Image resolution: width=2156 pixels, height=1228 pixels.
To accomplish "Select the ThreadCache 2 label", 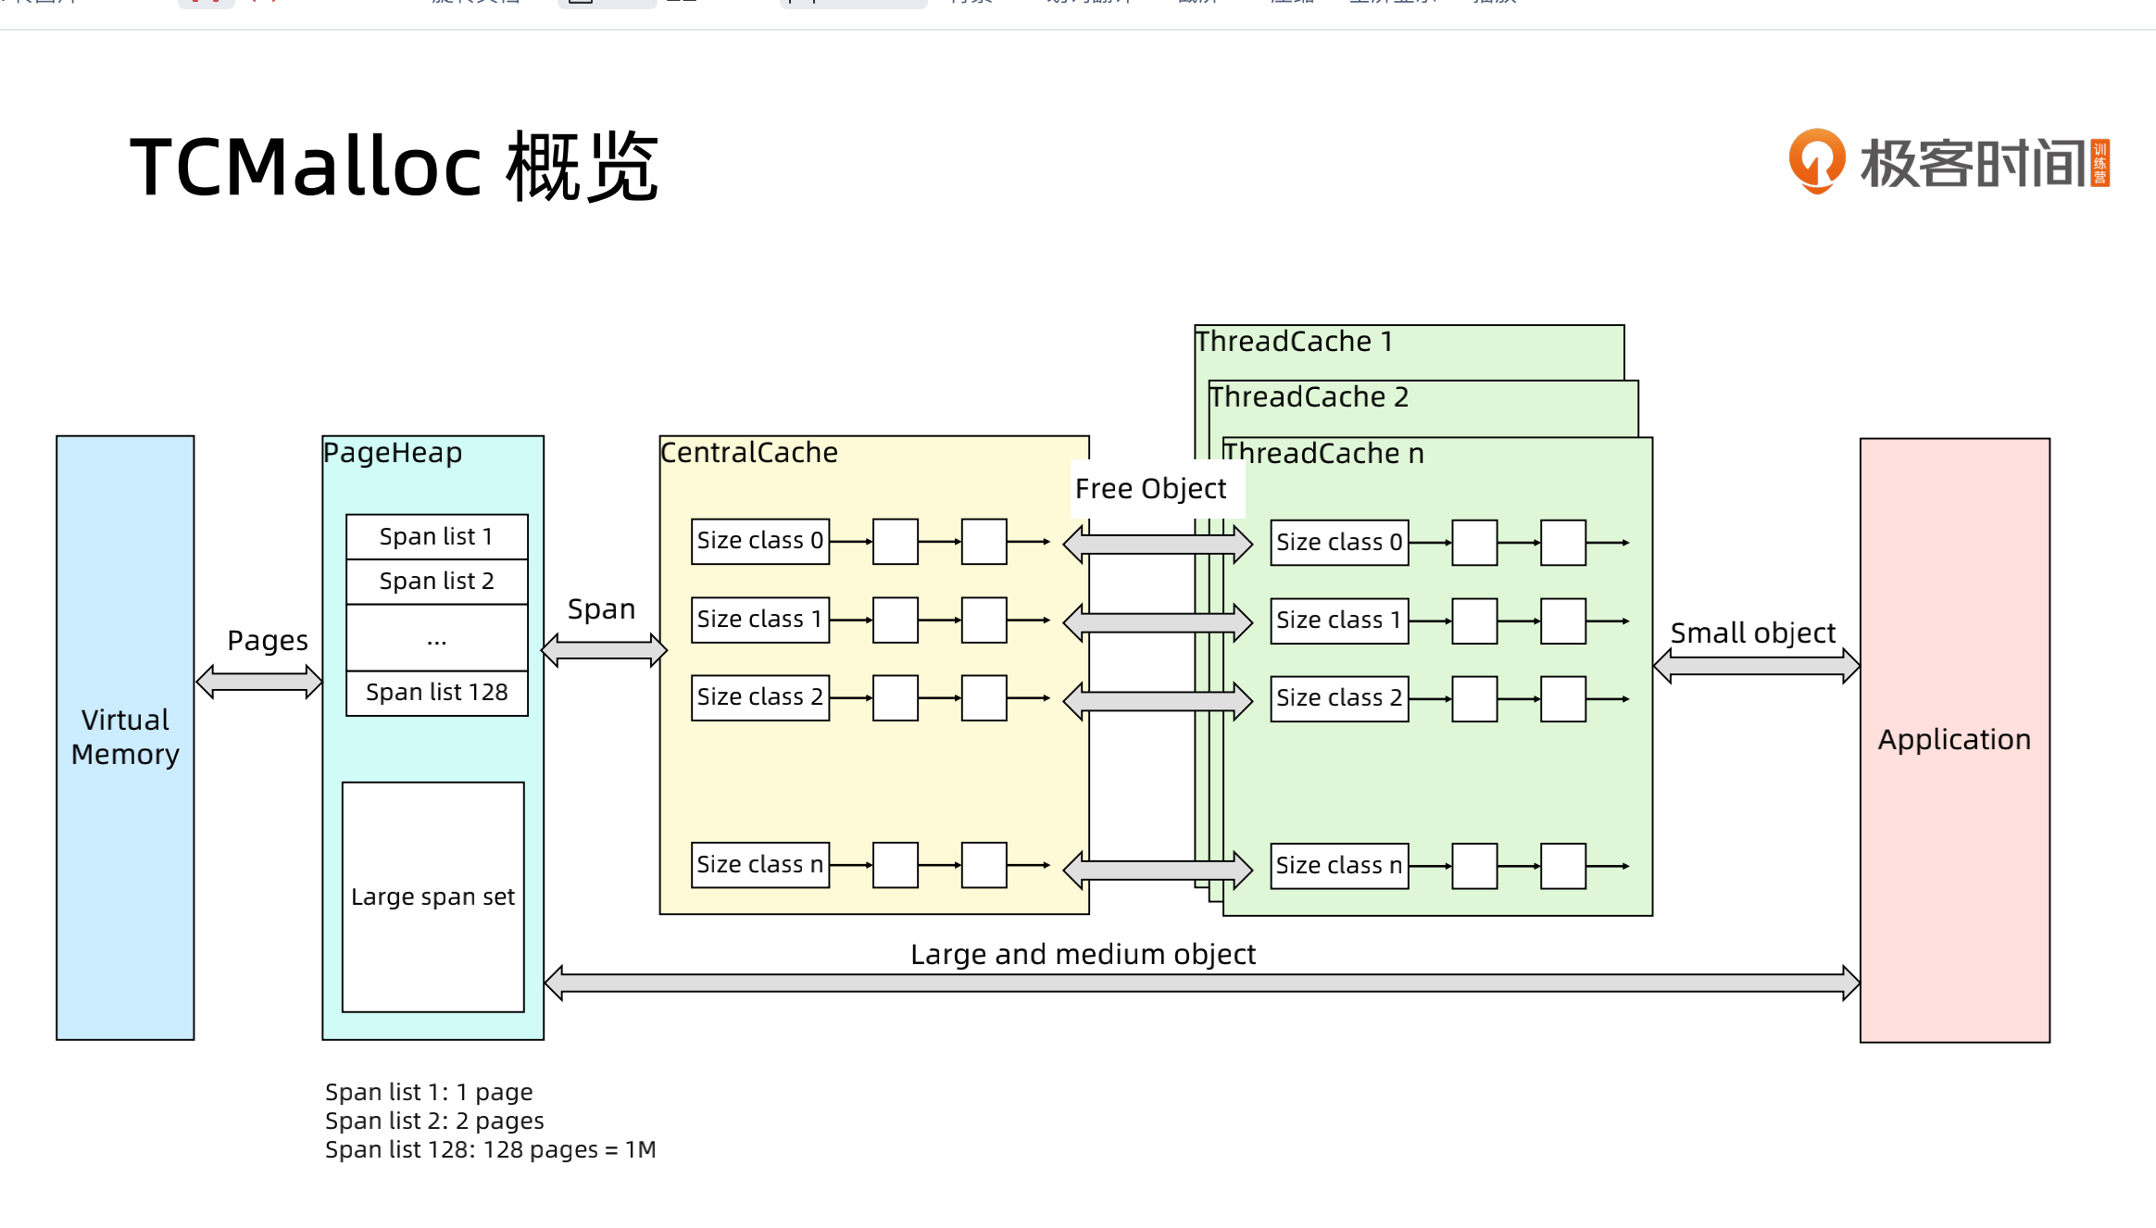I will point(1309,397).
